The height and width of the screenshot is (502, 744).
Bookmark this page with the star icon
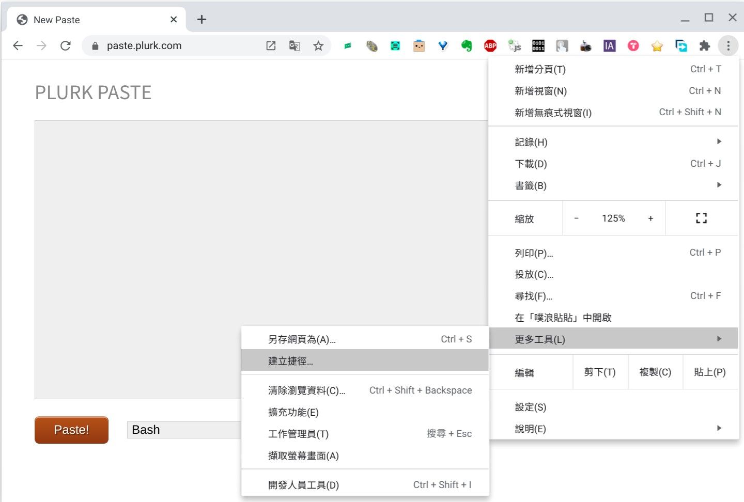(318, 46)
